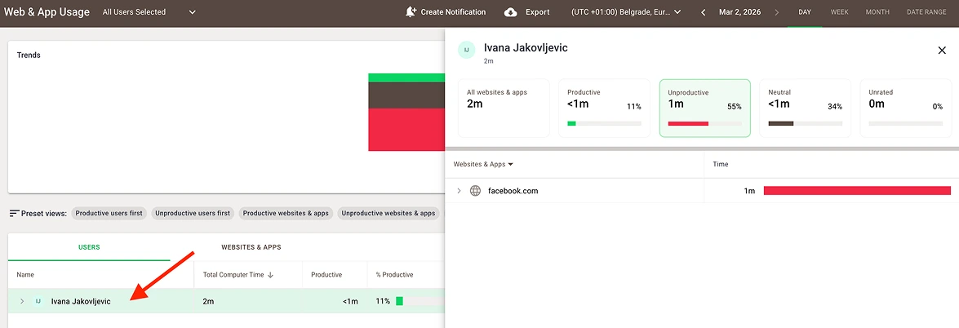This screenshot has width=959, height=328.
Task: Click the Preset views filter icon
Action: pyautogui.click(x=14, y=213)
